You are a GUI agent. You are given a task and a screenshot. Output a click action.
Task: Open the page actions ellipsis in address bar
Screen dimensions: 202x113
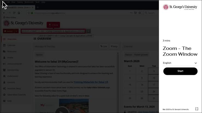click(x=131, y=13)
